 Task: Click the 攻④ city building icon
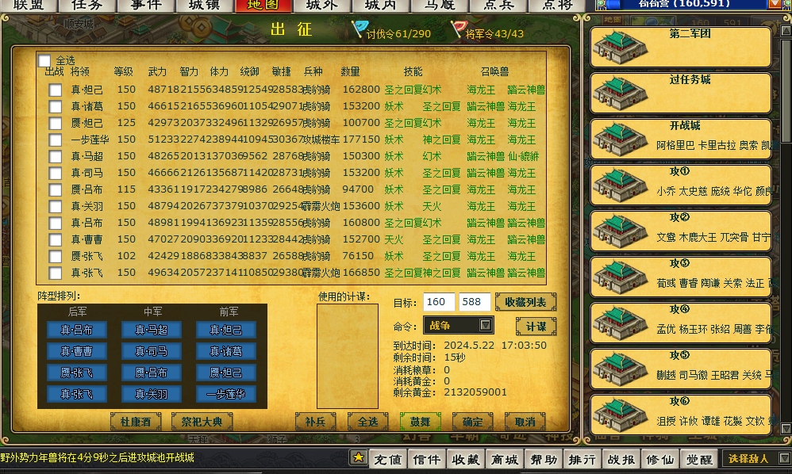point(621,323)
